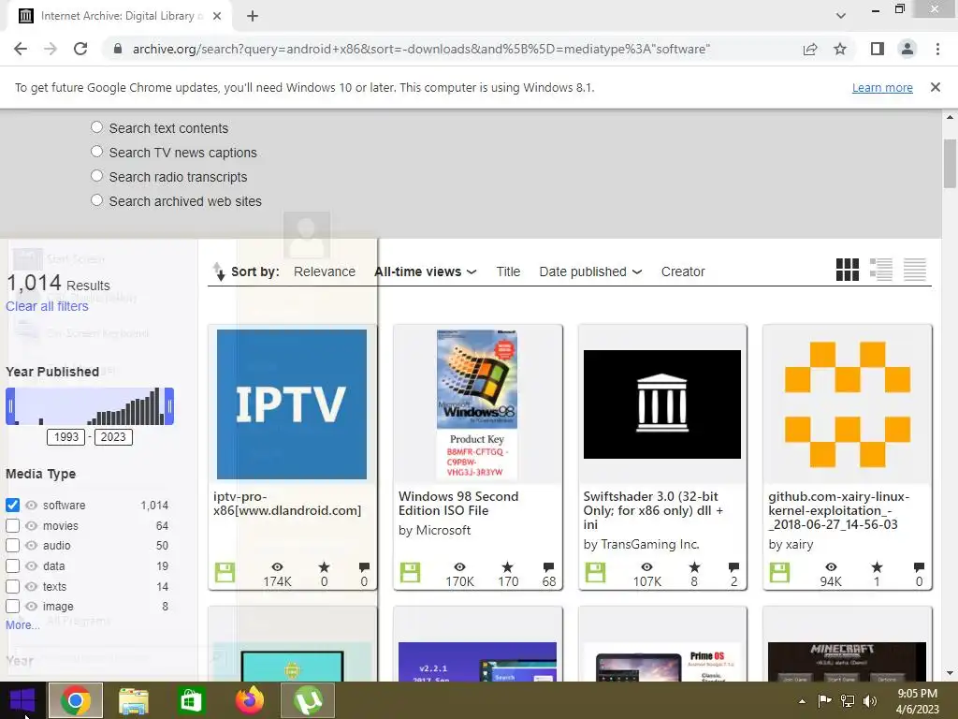Click the 2023 end year field
The height and width of the screenshot is (719, 958).
click(x=113, y=437)
